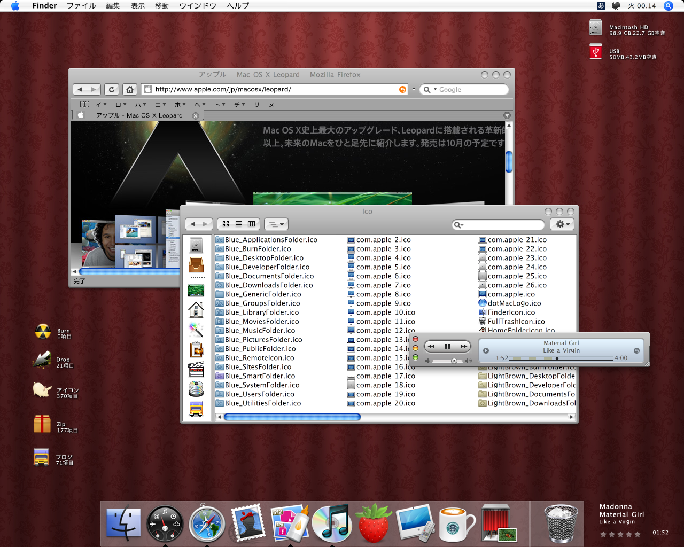
Task: Go back in Ico Finder window
Action: (x=192, y=224)
